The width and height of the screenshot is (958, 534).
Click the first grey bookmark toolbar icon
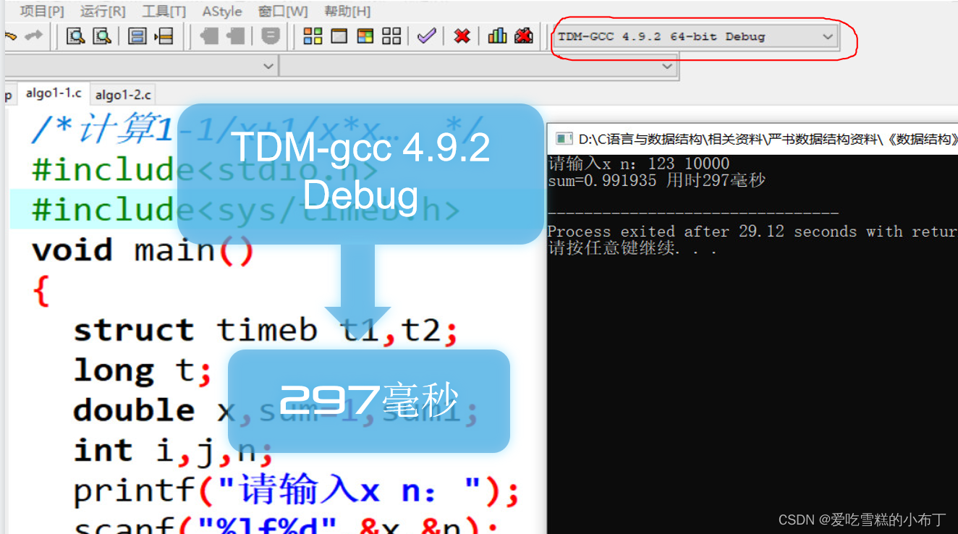point(209,35)
